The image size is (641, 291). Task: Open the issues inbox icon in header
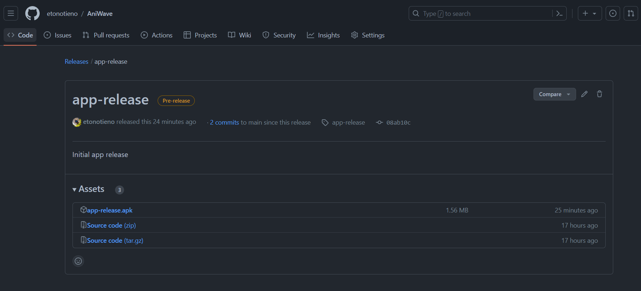613,13
